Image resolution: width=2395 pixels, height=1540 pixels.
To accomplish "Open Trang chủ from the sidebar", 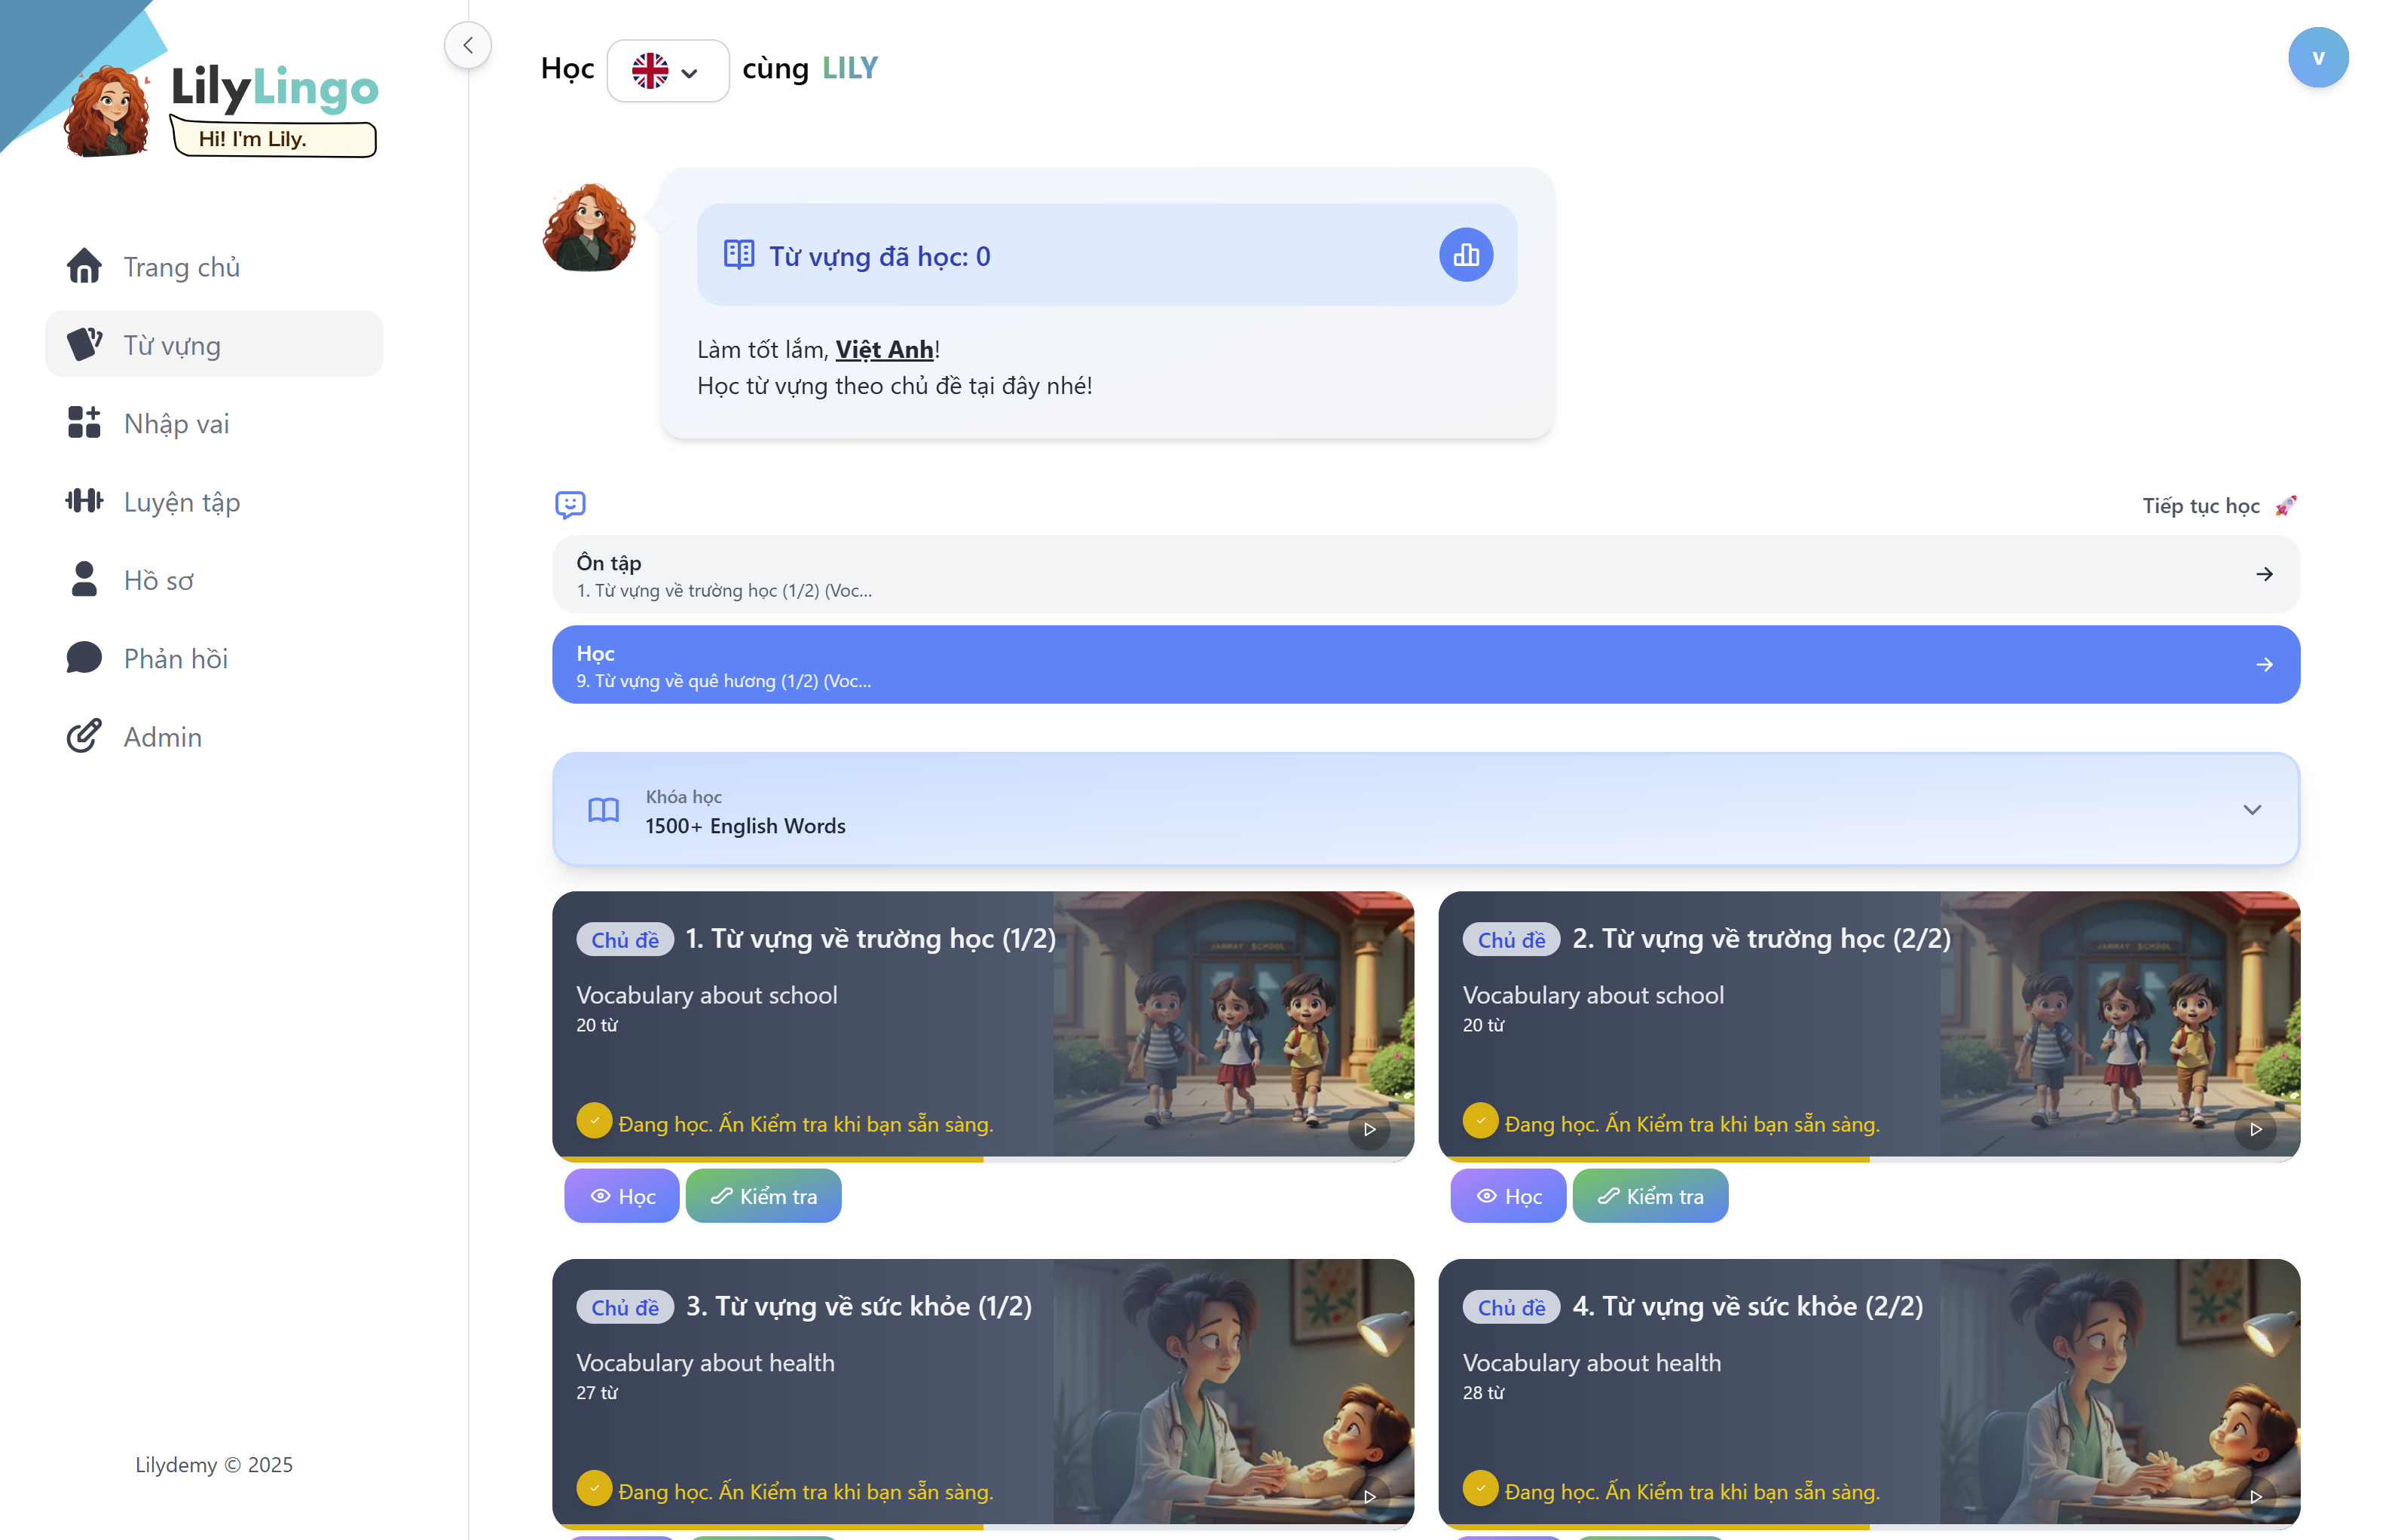I will [x=181, y=266].
